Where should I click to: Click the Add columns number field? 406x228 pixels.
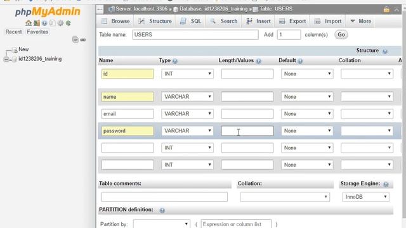[x=289, y=35]
